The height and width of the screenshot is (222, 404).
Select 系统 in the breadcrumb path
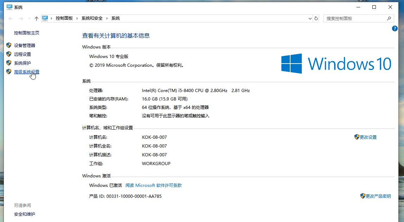click(116, 18)
